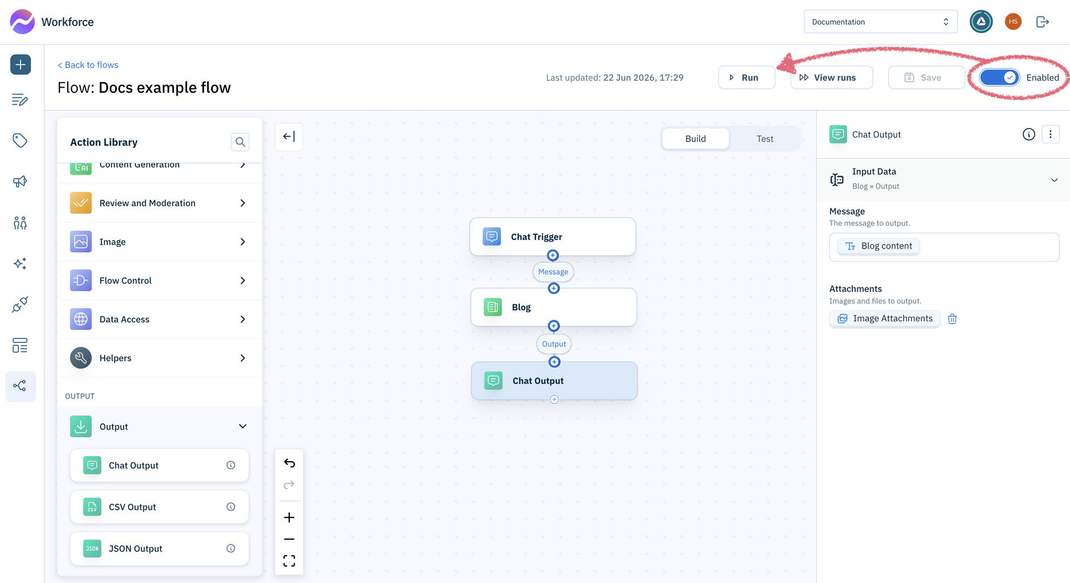The image size is (1070, 583).
Task: Click the Blog content variable chip
Action: (879, 246)
